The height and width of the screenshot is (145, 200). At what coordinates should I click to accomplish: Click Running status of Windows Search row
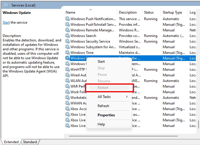click(x=151, y=36)
